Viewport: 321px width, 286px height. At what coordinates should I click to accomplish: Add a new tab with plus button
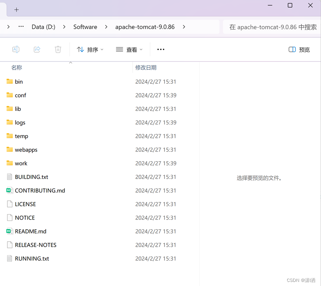coord(17,10)
